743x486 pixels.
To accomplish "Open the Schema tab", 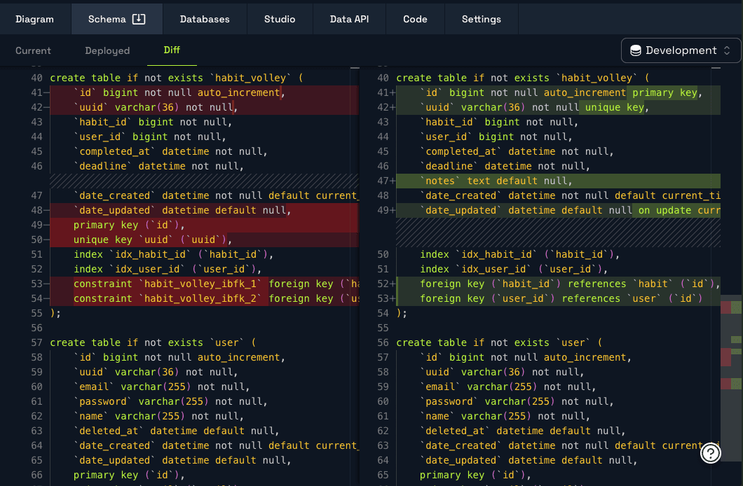I will [x=116, y=19].
